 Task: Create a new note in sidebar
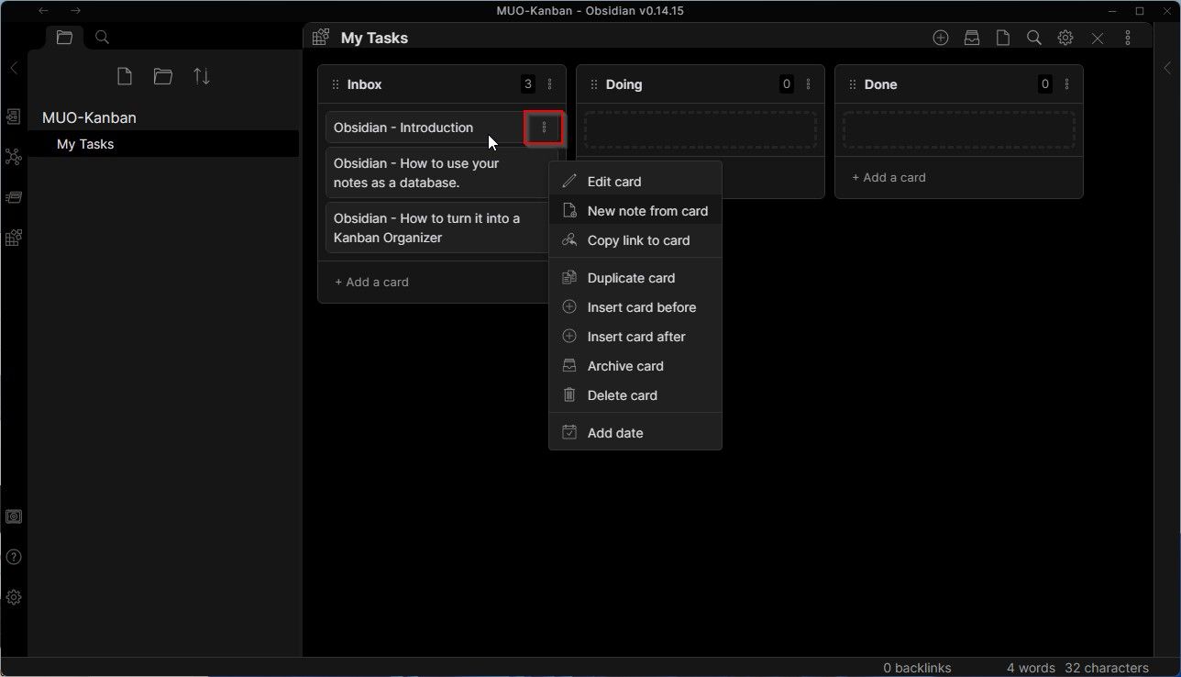coord(125,76)
